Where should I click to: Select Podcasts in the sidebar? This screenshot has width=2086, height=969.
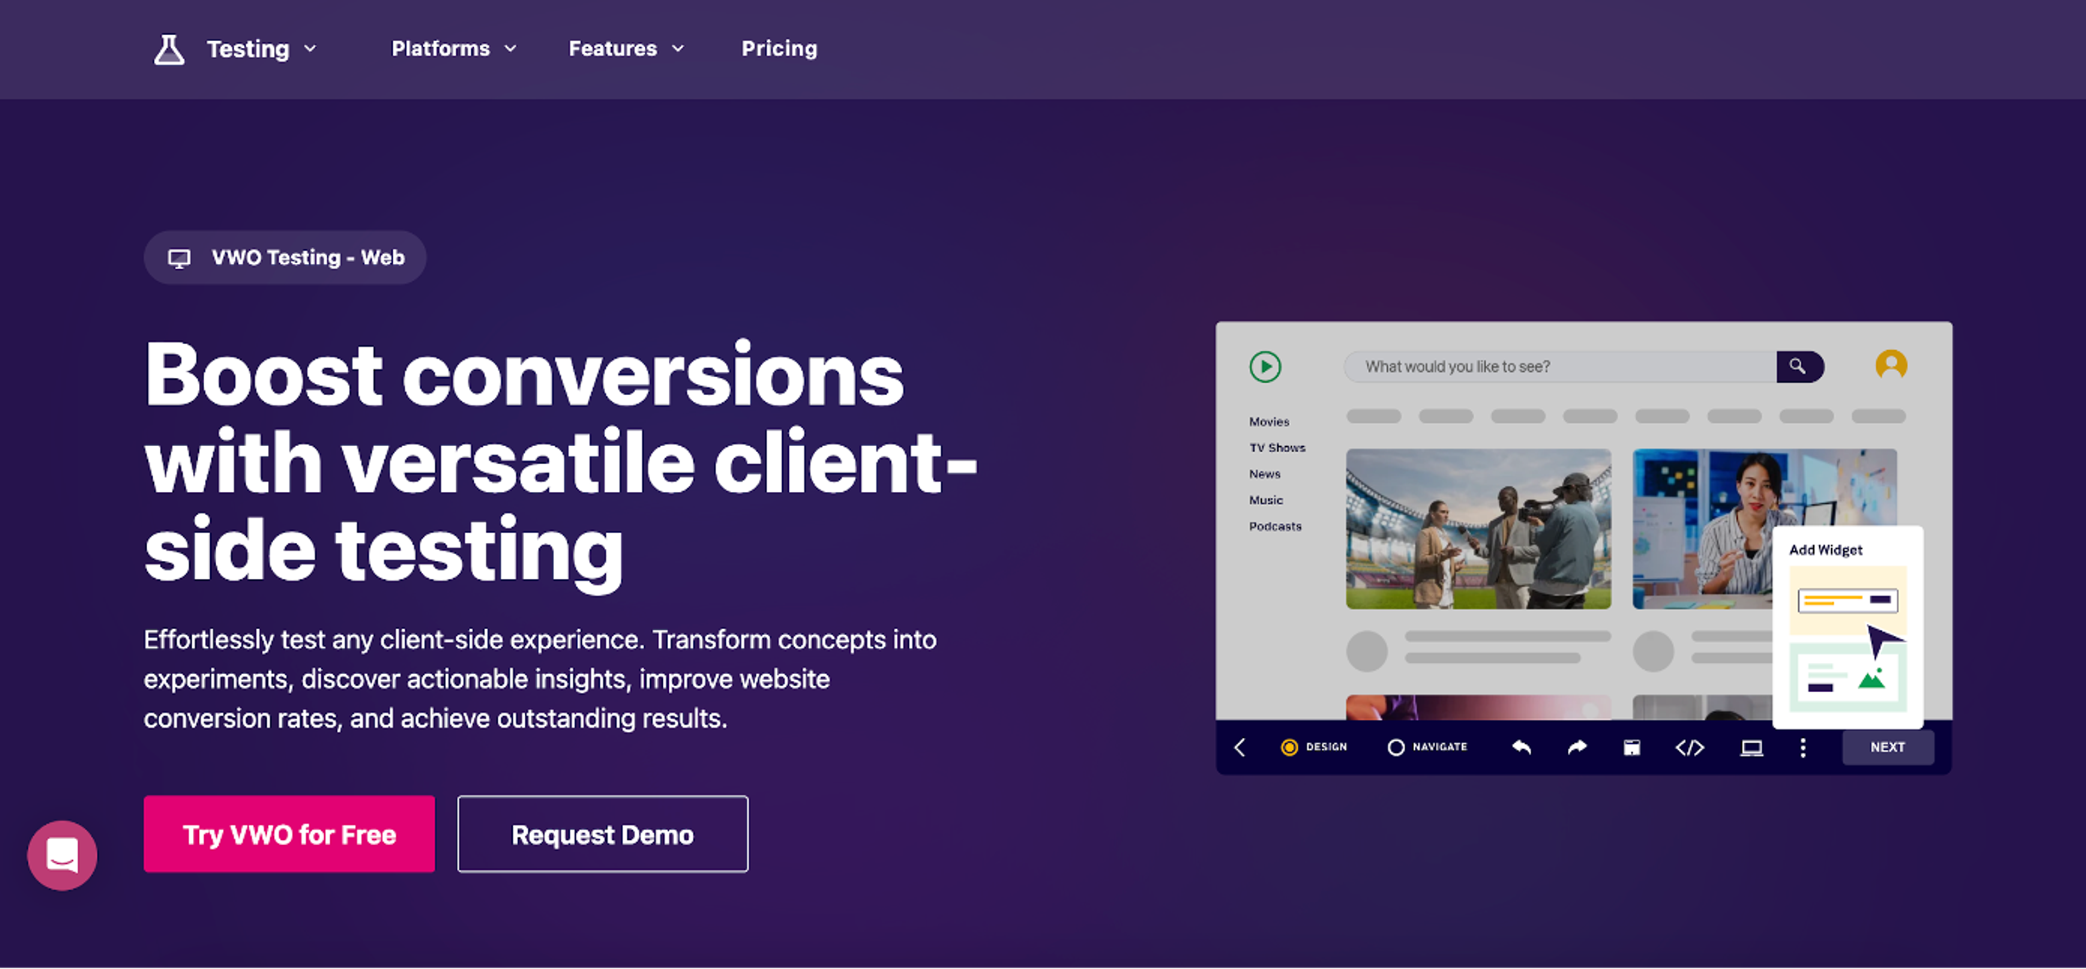click(x=1276, y=526)
